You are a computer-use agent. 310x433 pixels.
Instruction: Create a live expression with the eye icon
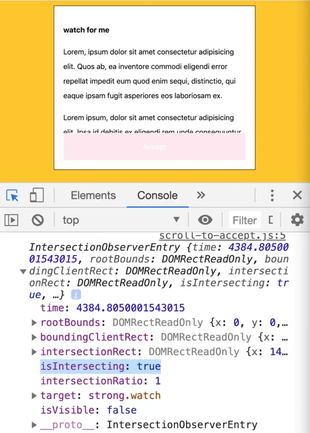205,220
